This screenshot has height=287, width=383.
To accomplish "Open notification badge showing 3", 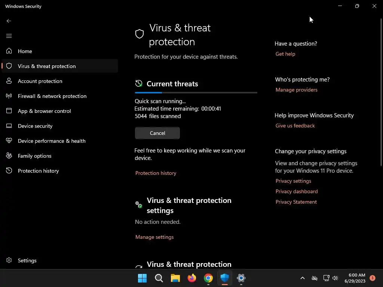I will (372, 278).
